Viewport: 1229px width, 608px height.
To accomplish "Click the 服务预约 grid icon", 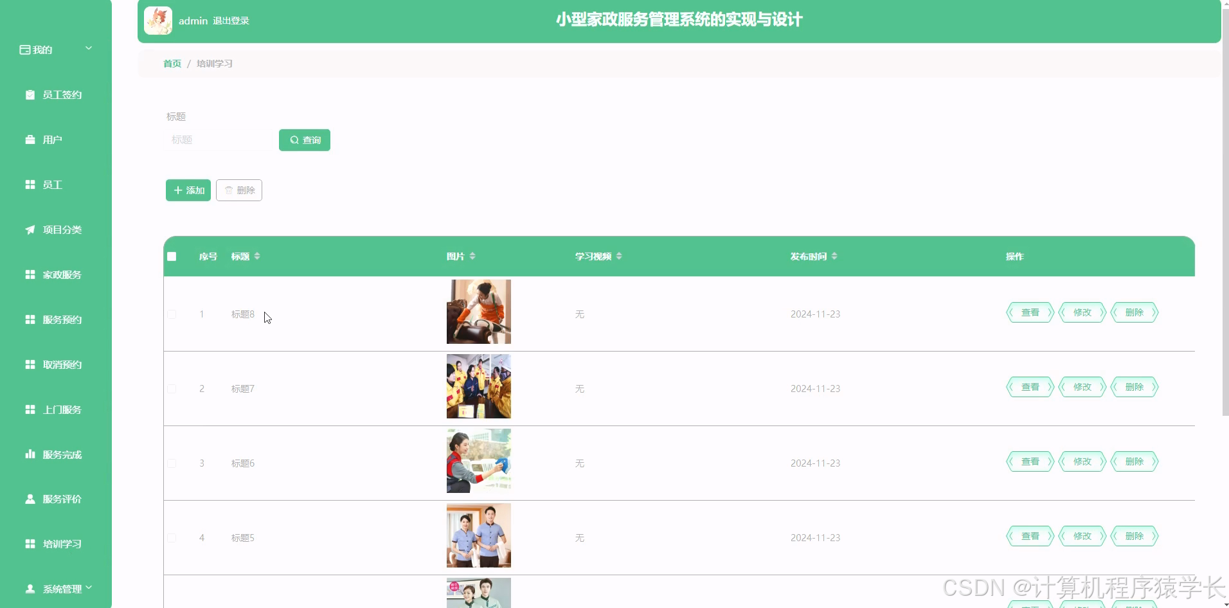I will [30, 319].
